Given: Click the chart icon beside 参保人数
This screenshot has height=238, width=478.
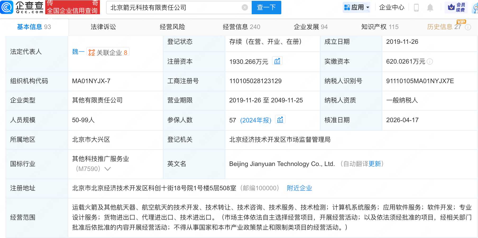Looking at the screenshot, I should tap(280, 120).
